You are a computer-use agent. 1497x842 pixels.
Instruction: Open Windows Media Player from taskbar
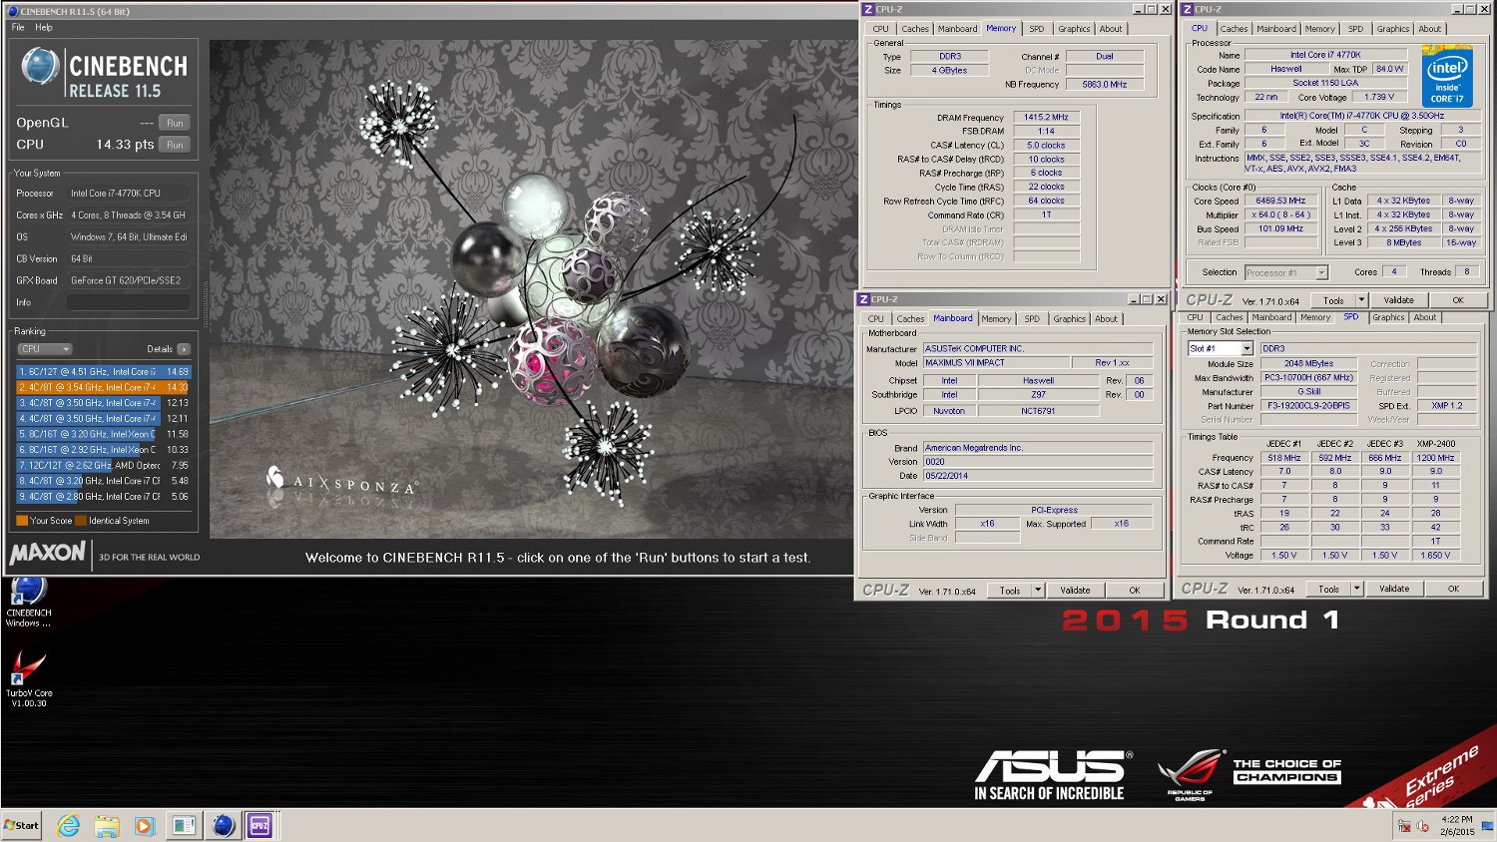[x=144, y=825]
